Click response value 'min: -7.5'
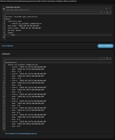Image resolution: width=115 pixels, height=140 pixels. pos(16,78)
